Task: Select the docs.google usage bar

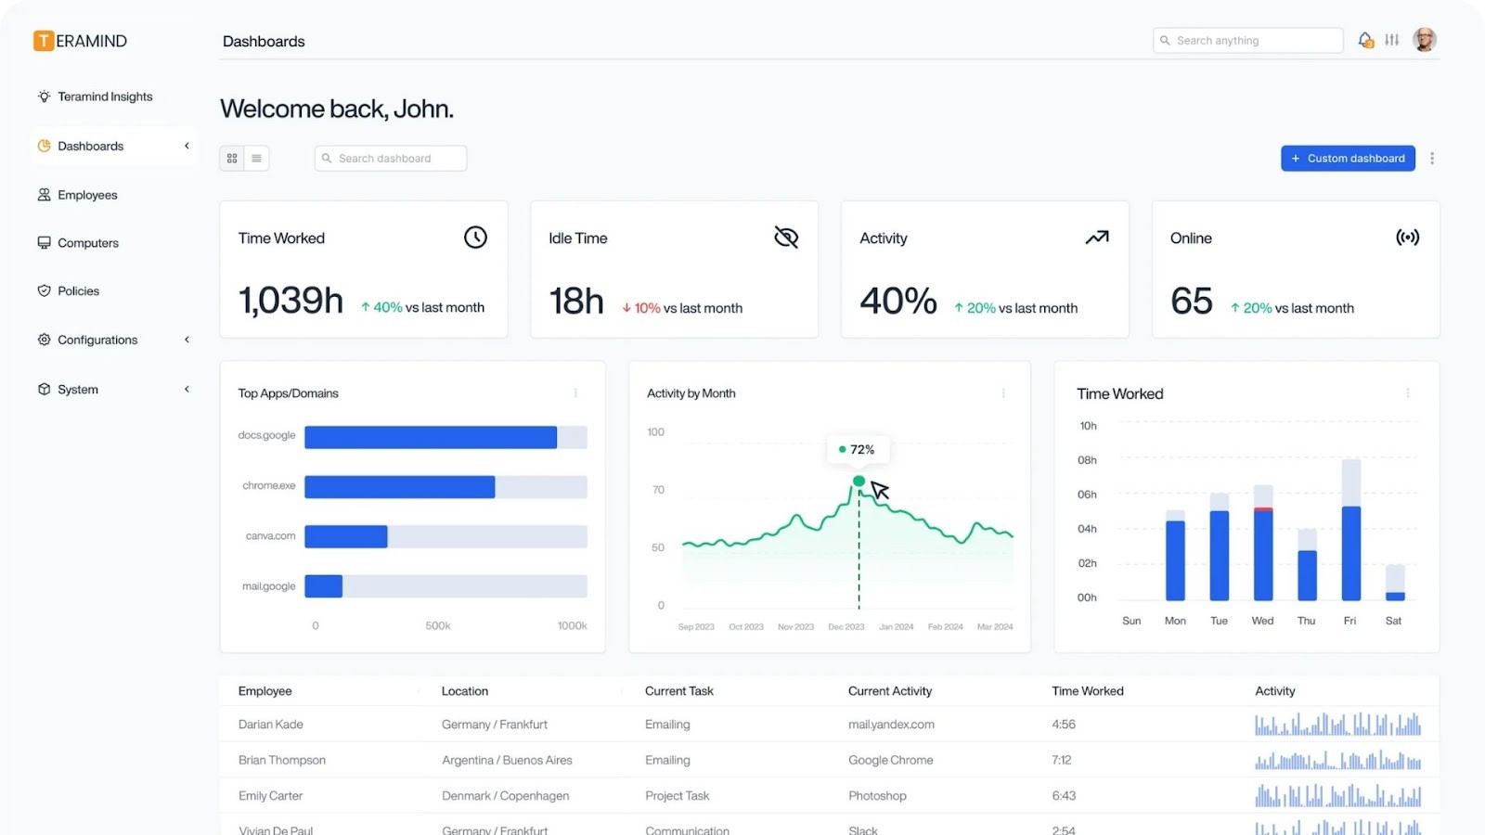Action: 430,436
